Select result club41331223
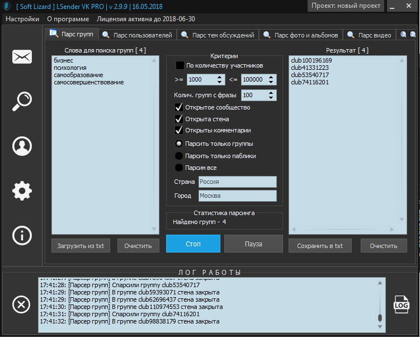This screenshot has width=420, height=338. [310, 68]
